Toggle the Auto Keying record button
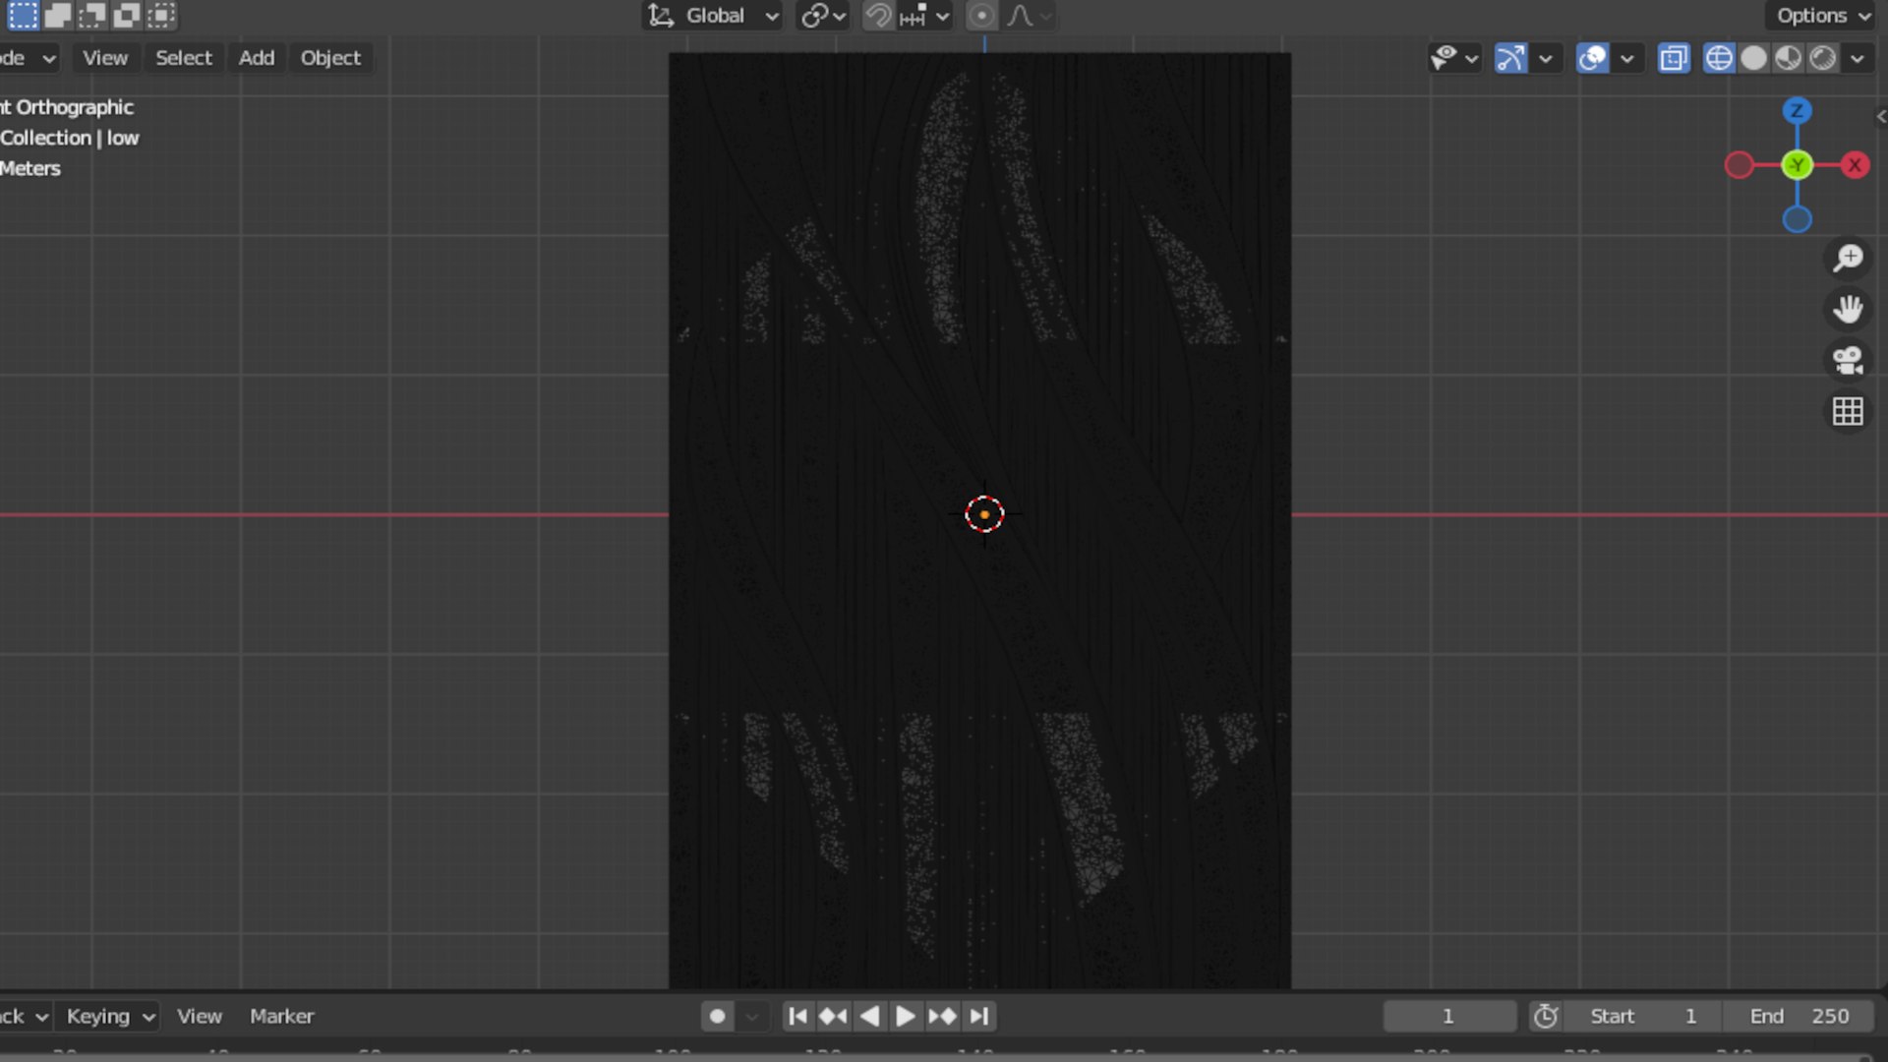The image size is (1888, 1062). 718,1016
